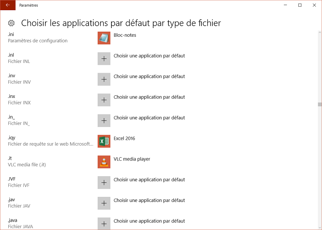Set 'Choisir une application par défaut' for .jav

pyautogui.click(x=149, y=201)
